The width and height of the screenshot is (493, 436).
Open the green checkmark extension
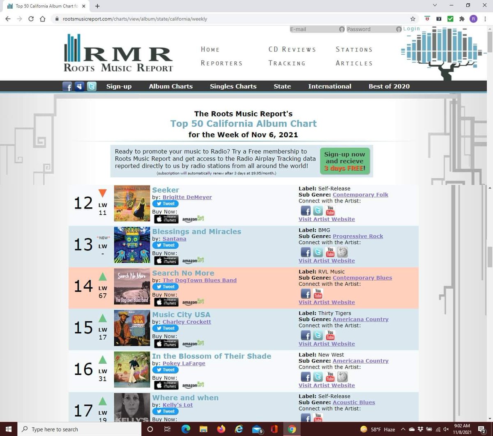450,19
